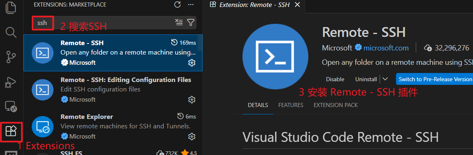
Task: Click EXTENSIONS: MARKETPLACE panel title
Action: pos(70,5)
